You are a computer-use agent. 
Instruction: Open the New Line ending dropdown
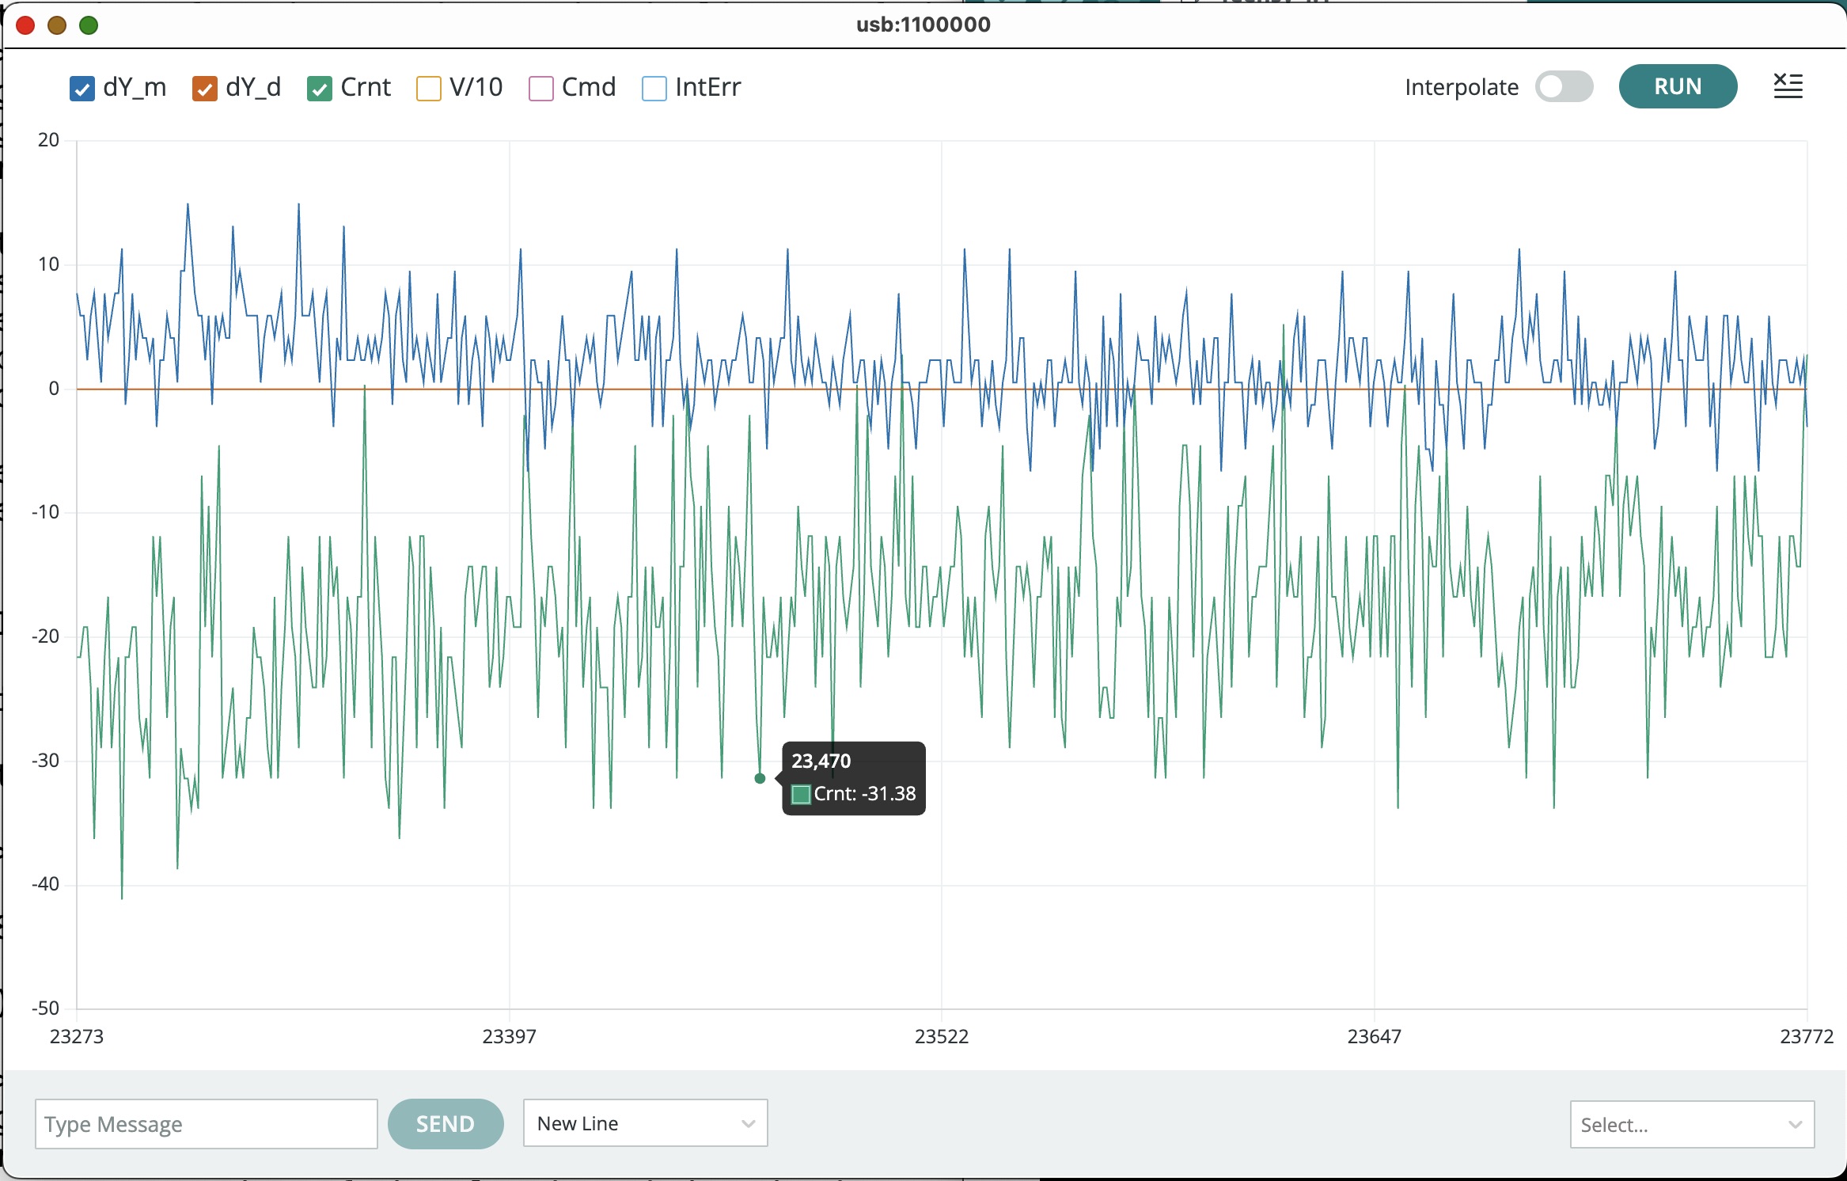(644, 1123)
